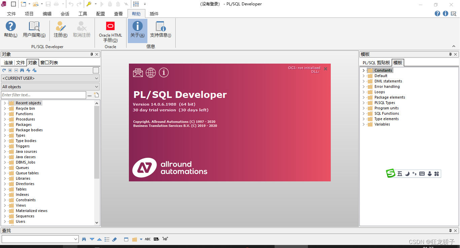Switch to the PL/SQL 剪贴板 tab
This screenshot has width=460, height=248.
point(376,63)
